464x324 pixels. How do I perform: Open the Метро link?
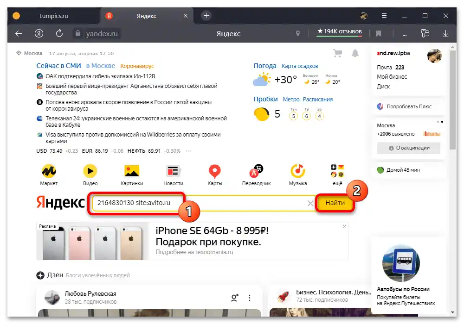291,100
